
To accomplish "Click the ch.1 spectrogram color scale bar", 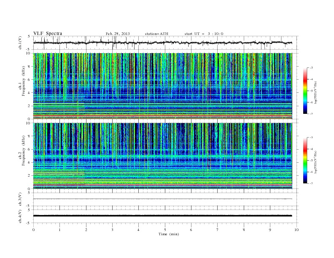I will [x=305, y=91].
